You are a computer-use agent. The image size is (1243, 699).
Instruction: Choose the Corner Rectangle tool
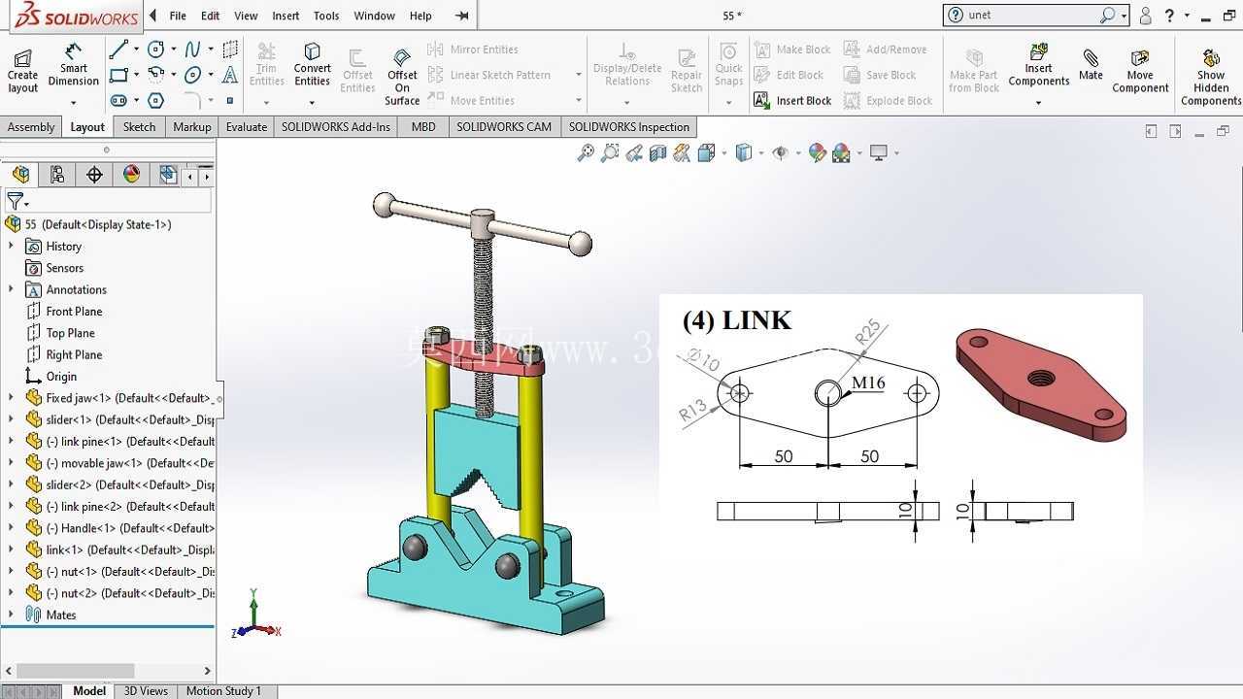click(x=118, y=75)
